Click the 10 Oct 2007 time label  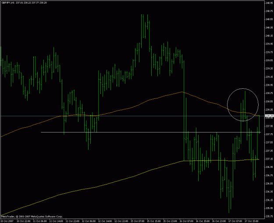click(x=7, y=221)
